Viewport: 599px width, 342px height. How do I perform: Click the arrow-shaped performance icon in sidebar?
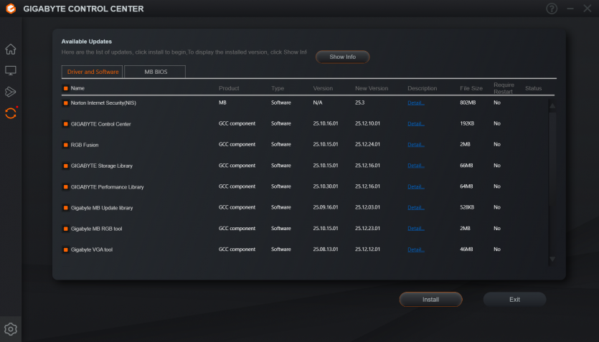(10, 92)
